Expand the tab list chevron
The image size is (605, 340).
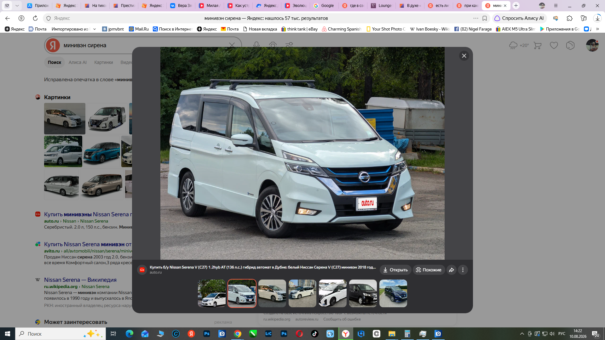(17, 6)
